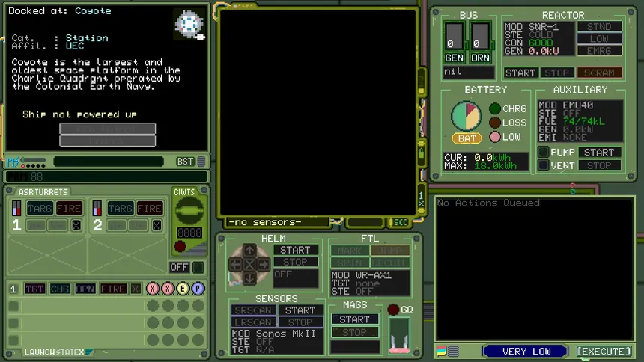The width and height of the screenshot is (644, 362).
Task: Click the yellow E launcher circle
Action: point(183,289)
